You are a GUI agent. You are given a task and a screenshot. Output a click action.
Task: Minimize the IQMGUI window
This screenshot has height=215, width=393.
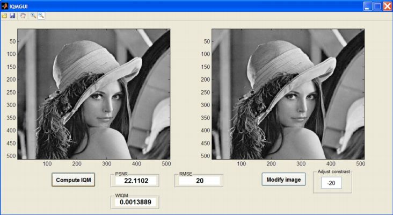[x=368, y=6]
